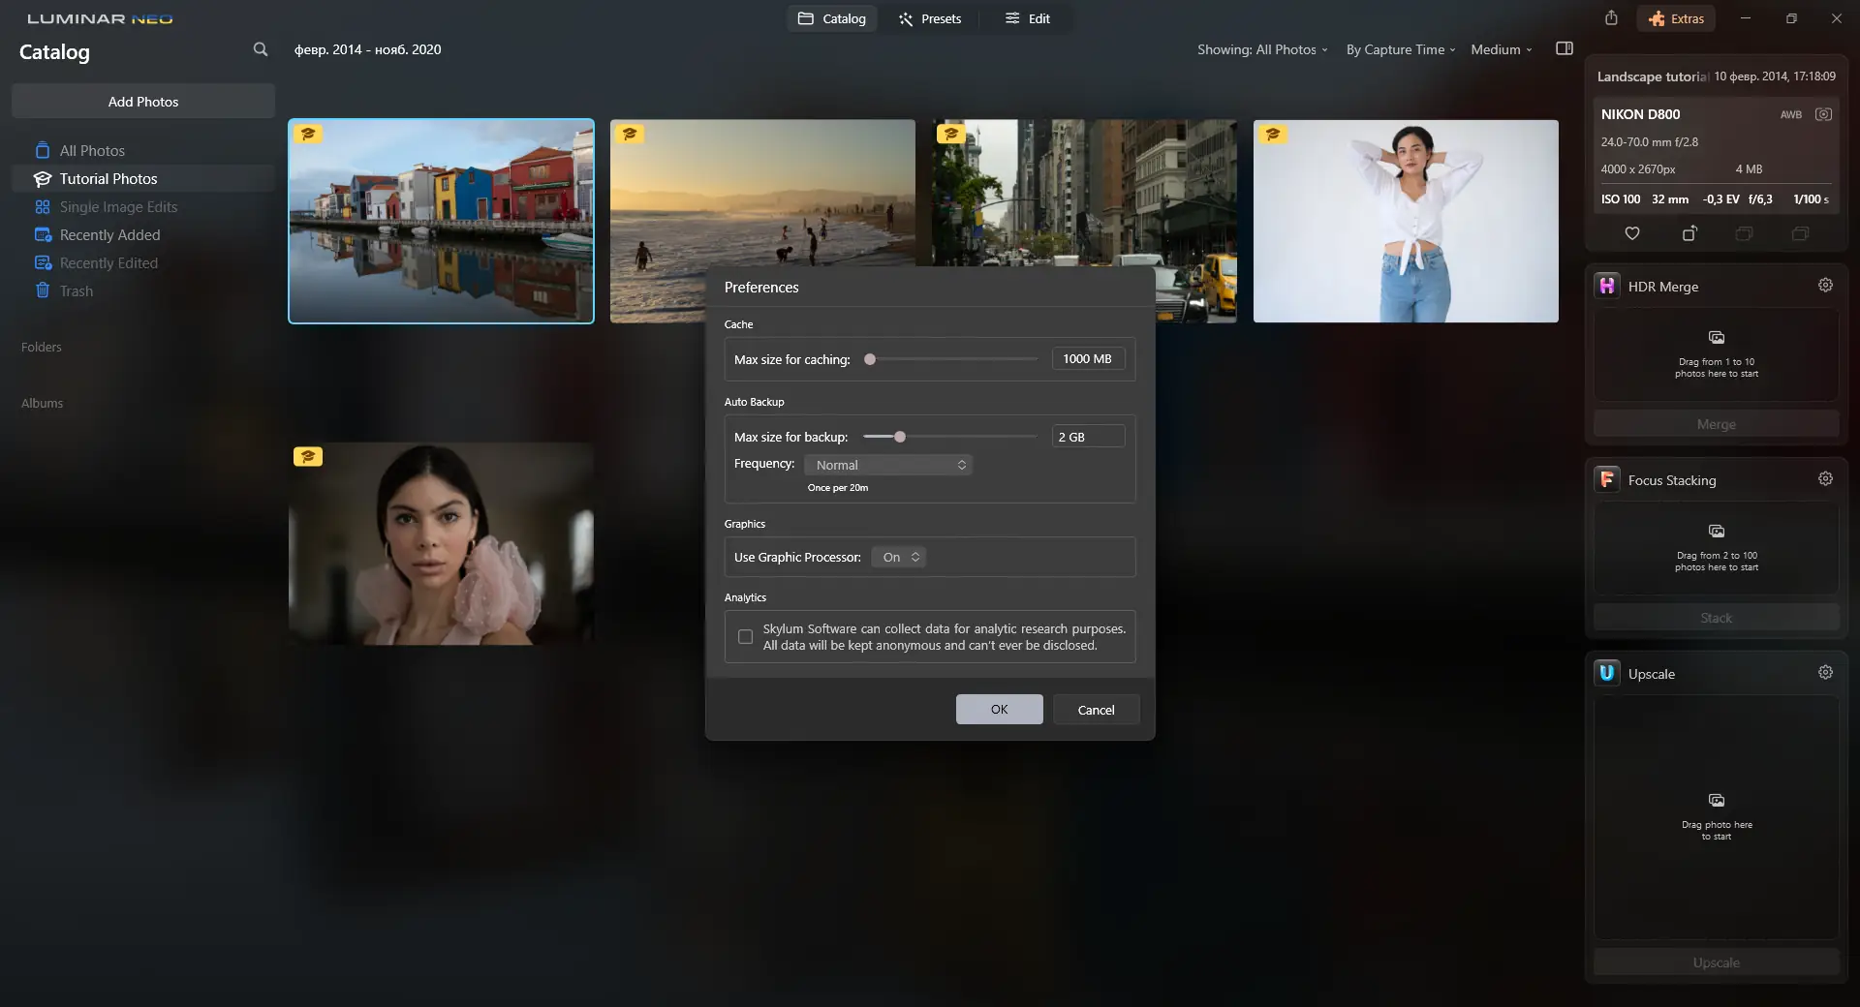The height and width of the screenshot is (1007, 1860).
Task: Click the Upscale extension icon
Action: coord(1607,673)
